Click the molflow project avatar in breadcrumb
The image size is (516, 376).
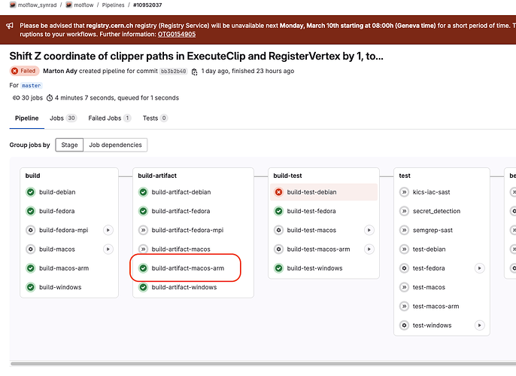coord(68,5)
